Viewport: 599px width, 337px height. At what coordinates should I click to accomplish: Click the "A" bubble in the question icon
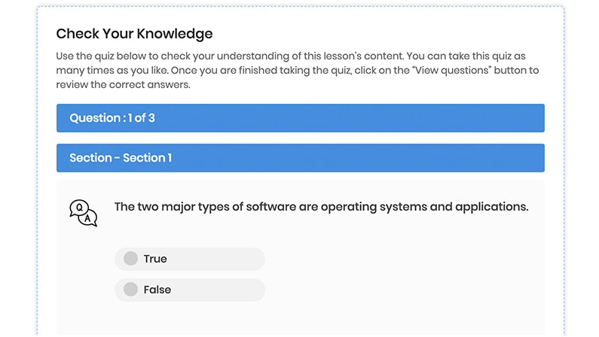coord(89,219)
